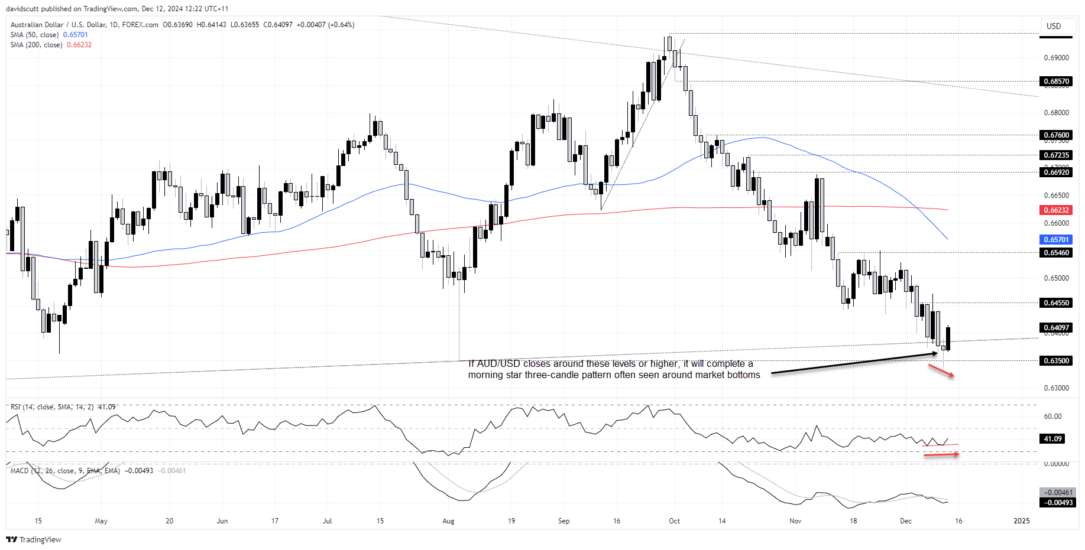Click the red 0.66232 SMA price label
This screenshot has height=550, width=1085.
click(x=1056, y=210)
